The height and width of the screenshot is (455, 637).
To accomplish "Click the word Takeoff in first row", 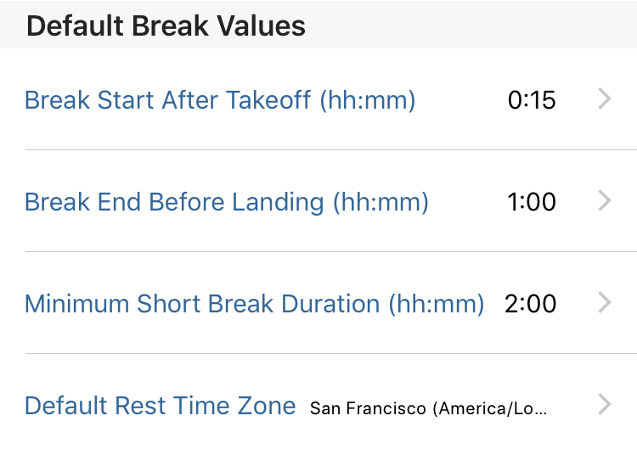I will [268, 100].
